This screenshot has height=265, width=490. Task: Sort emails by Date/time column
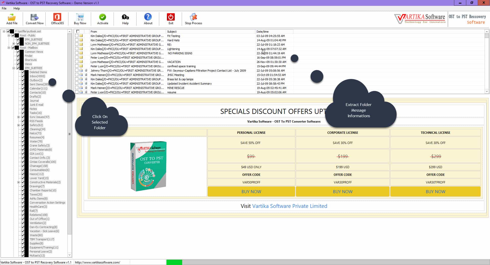[274, 32]
